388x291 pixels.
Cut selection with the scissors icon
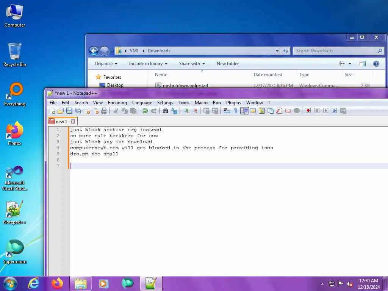tap(116, 111)
